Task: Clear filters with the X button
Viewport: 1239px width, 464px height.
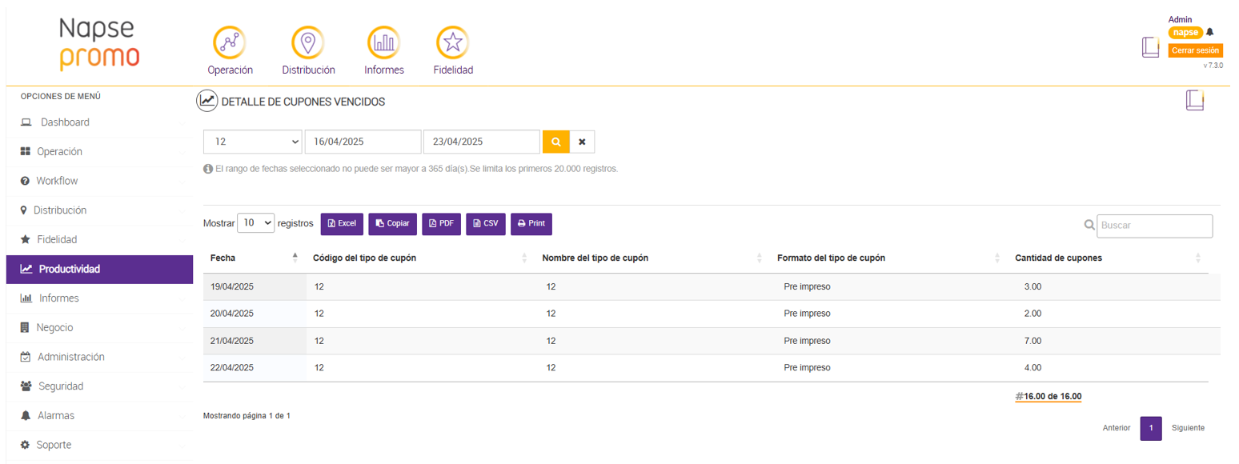Action: pyautogui.click(x=582, y=142)
